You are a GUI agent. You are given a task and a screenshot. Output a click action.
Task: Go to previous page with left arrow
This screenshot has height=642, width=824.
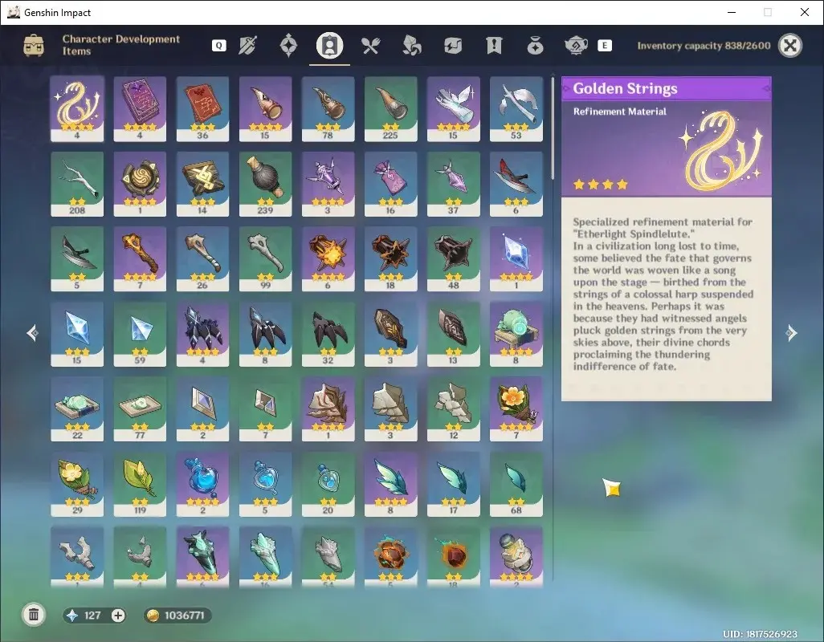[33, 333]
